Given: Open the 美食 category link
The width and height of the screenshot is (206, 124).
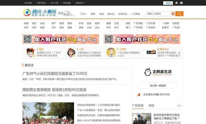Looking at the screenshot, I should [81, 27].
